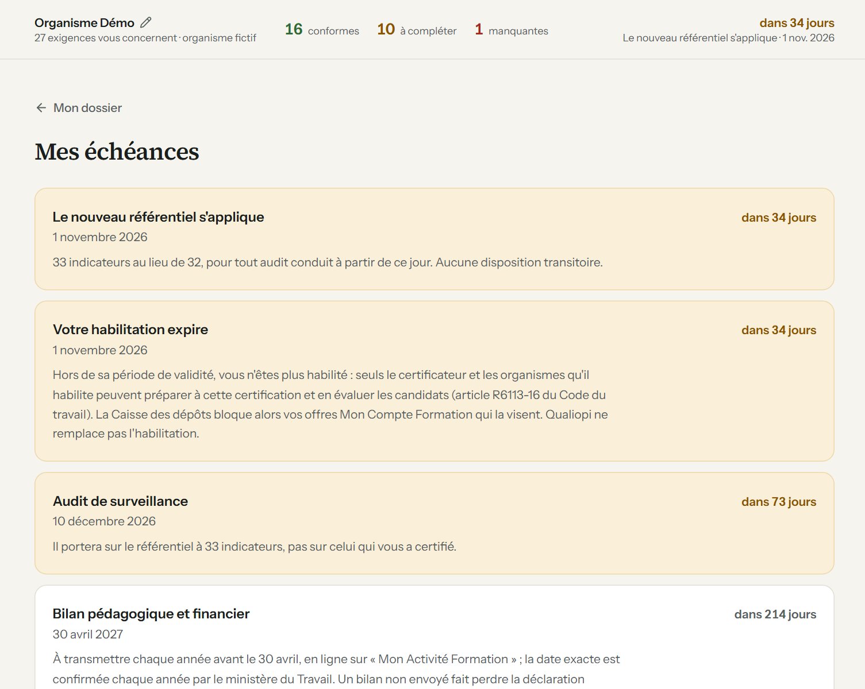Open the 1 manquantes counter

511,30
